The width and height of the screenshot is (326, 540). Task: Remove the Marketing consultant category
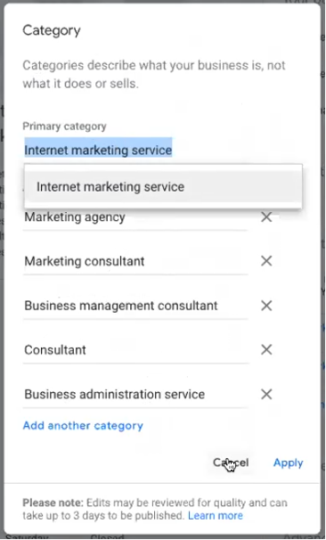point(266,261)
